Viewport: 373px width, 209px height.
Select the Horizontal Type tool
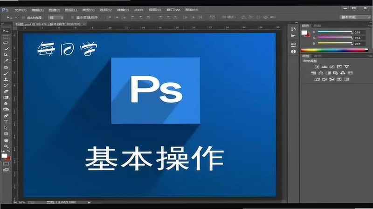[x=6, y=122]
